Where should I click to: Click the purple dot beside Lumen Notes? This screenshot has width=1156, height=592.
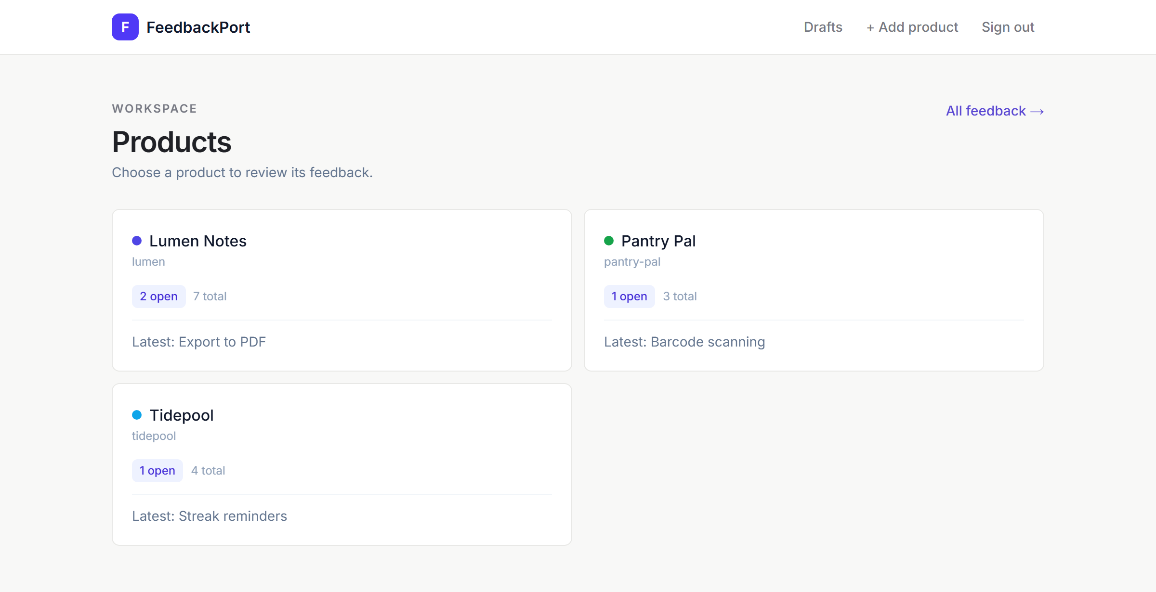[x=137, y=241]
